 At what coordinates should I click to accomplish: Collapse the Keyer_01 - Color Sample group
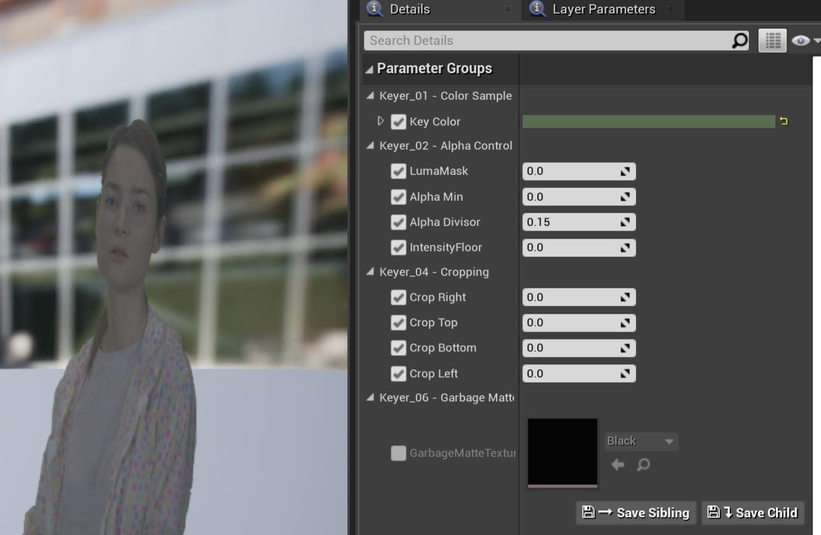pyautogui.click(x=370, y=96)
